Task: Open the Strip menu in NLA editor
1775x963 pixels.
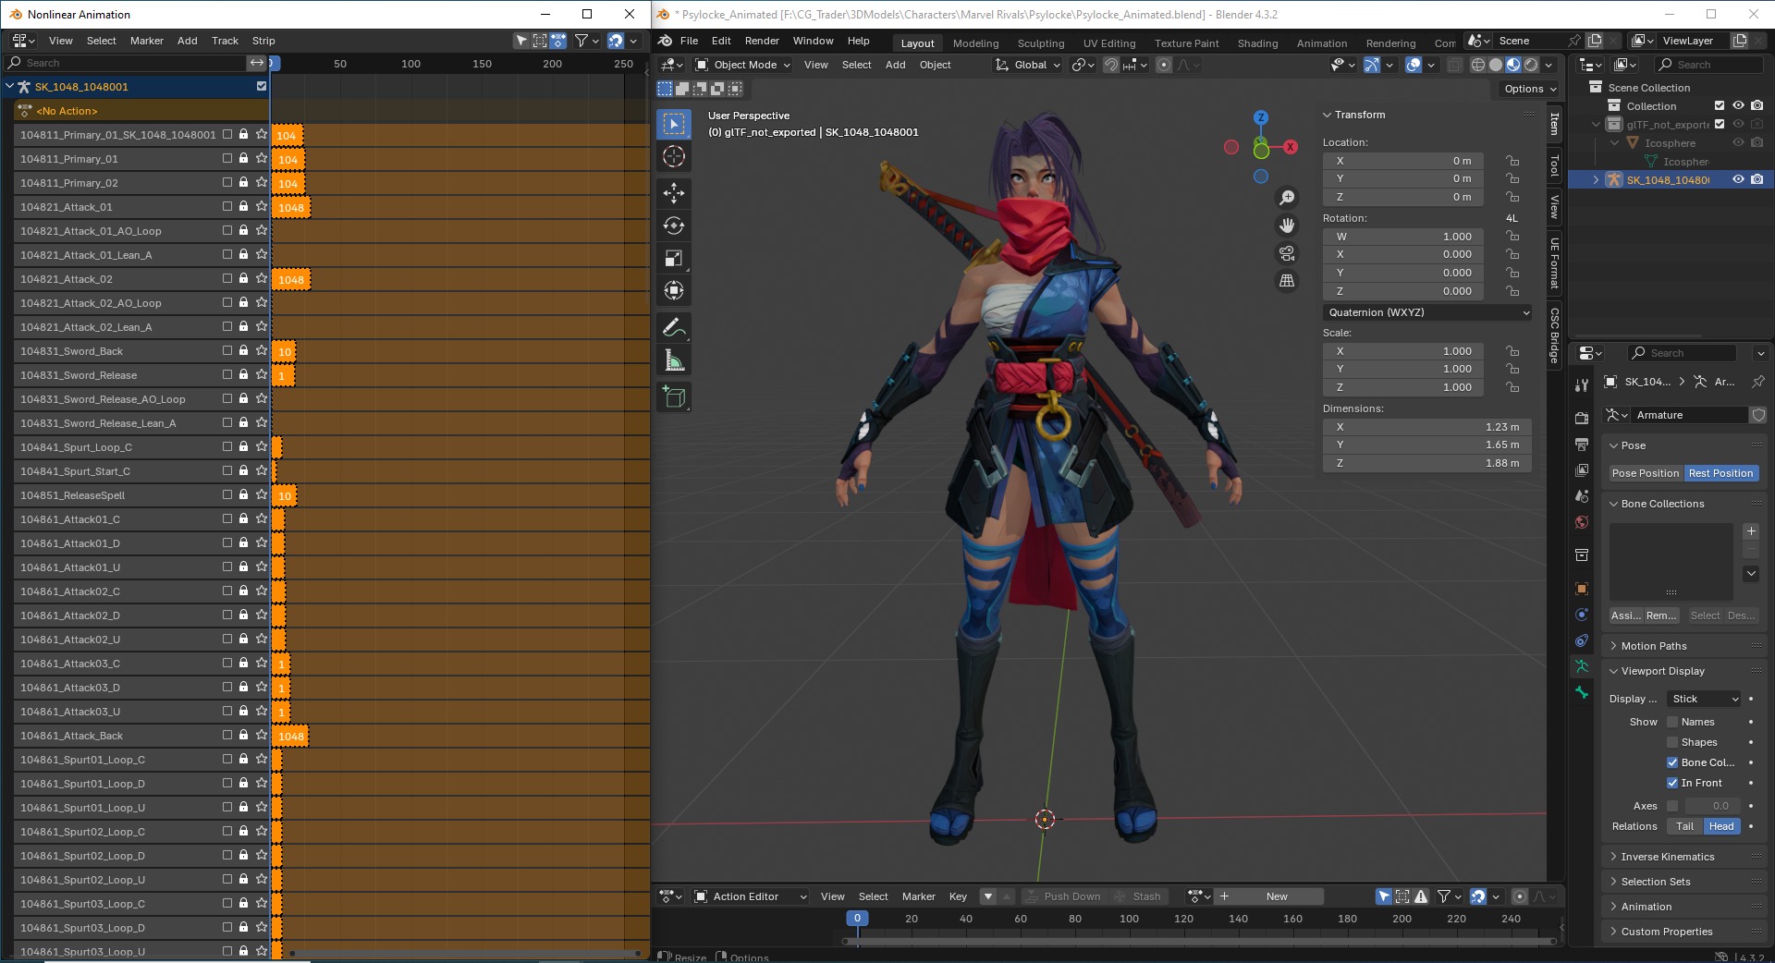Action: click(x=263, y=41)
